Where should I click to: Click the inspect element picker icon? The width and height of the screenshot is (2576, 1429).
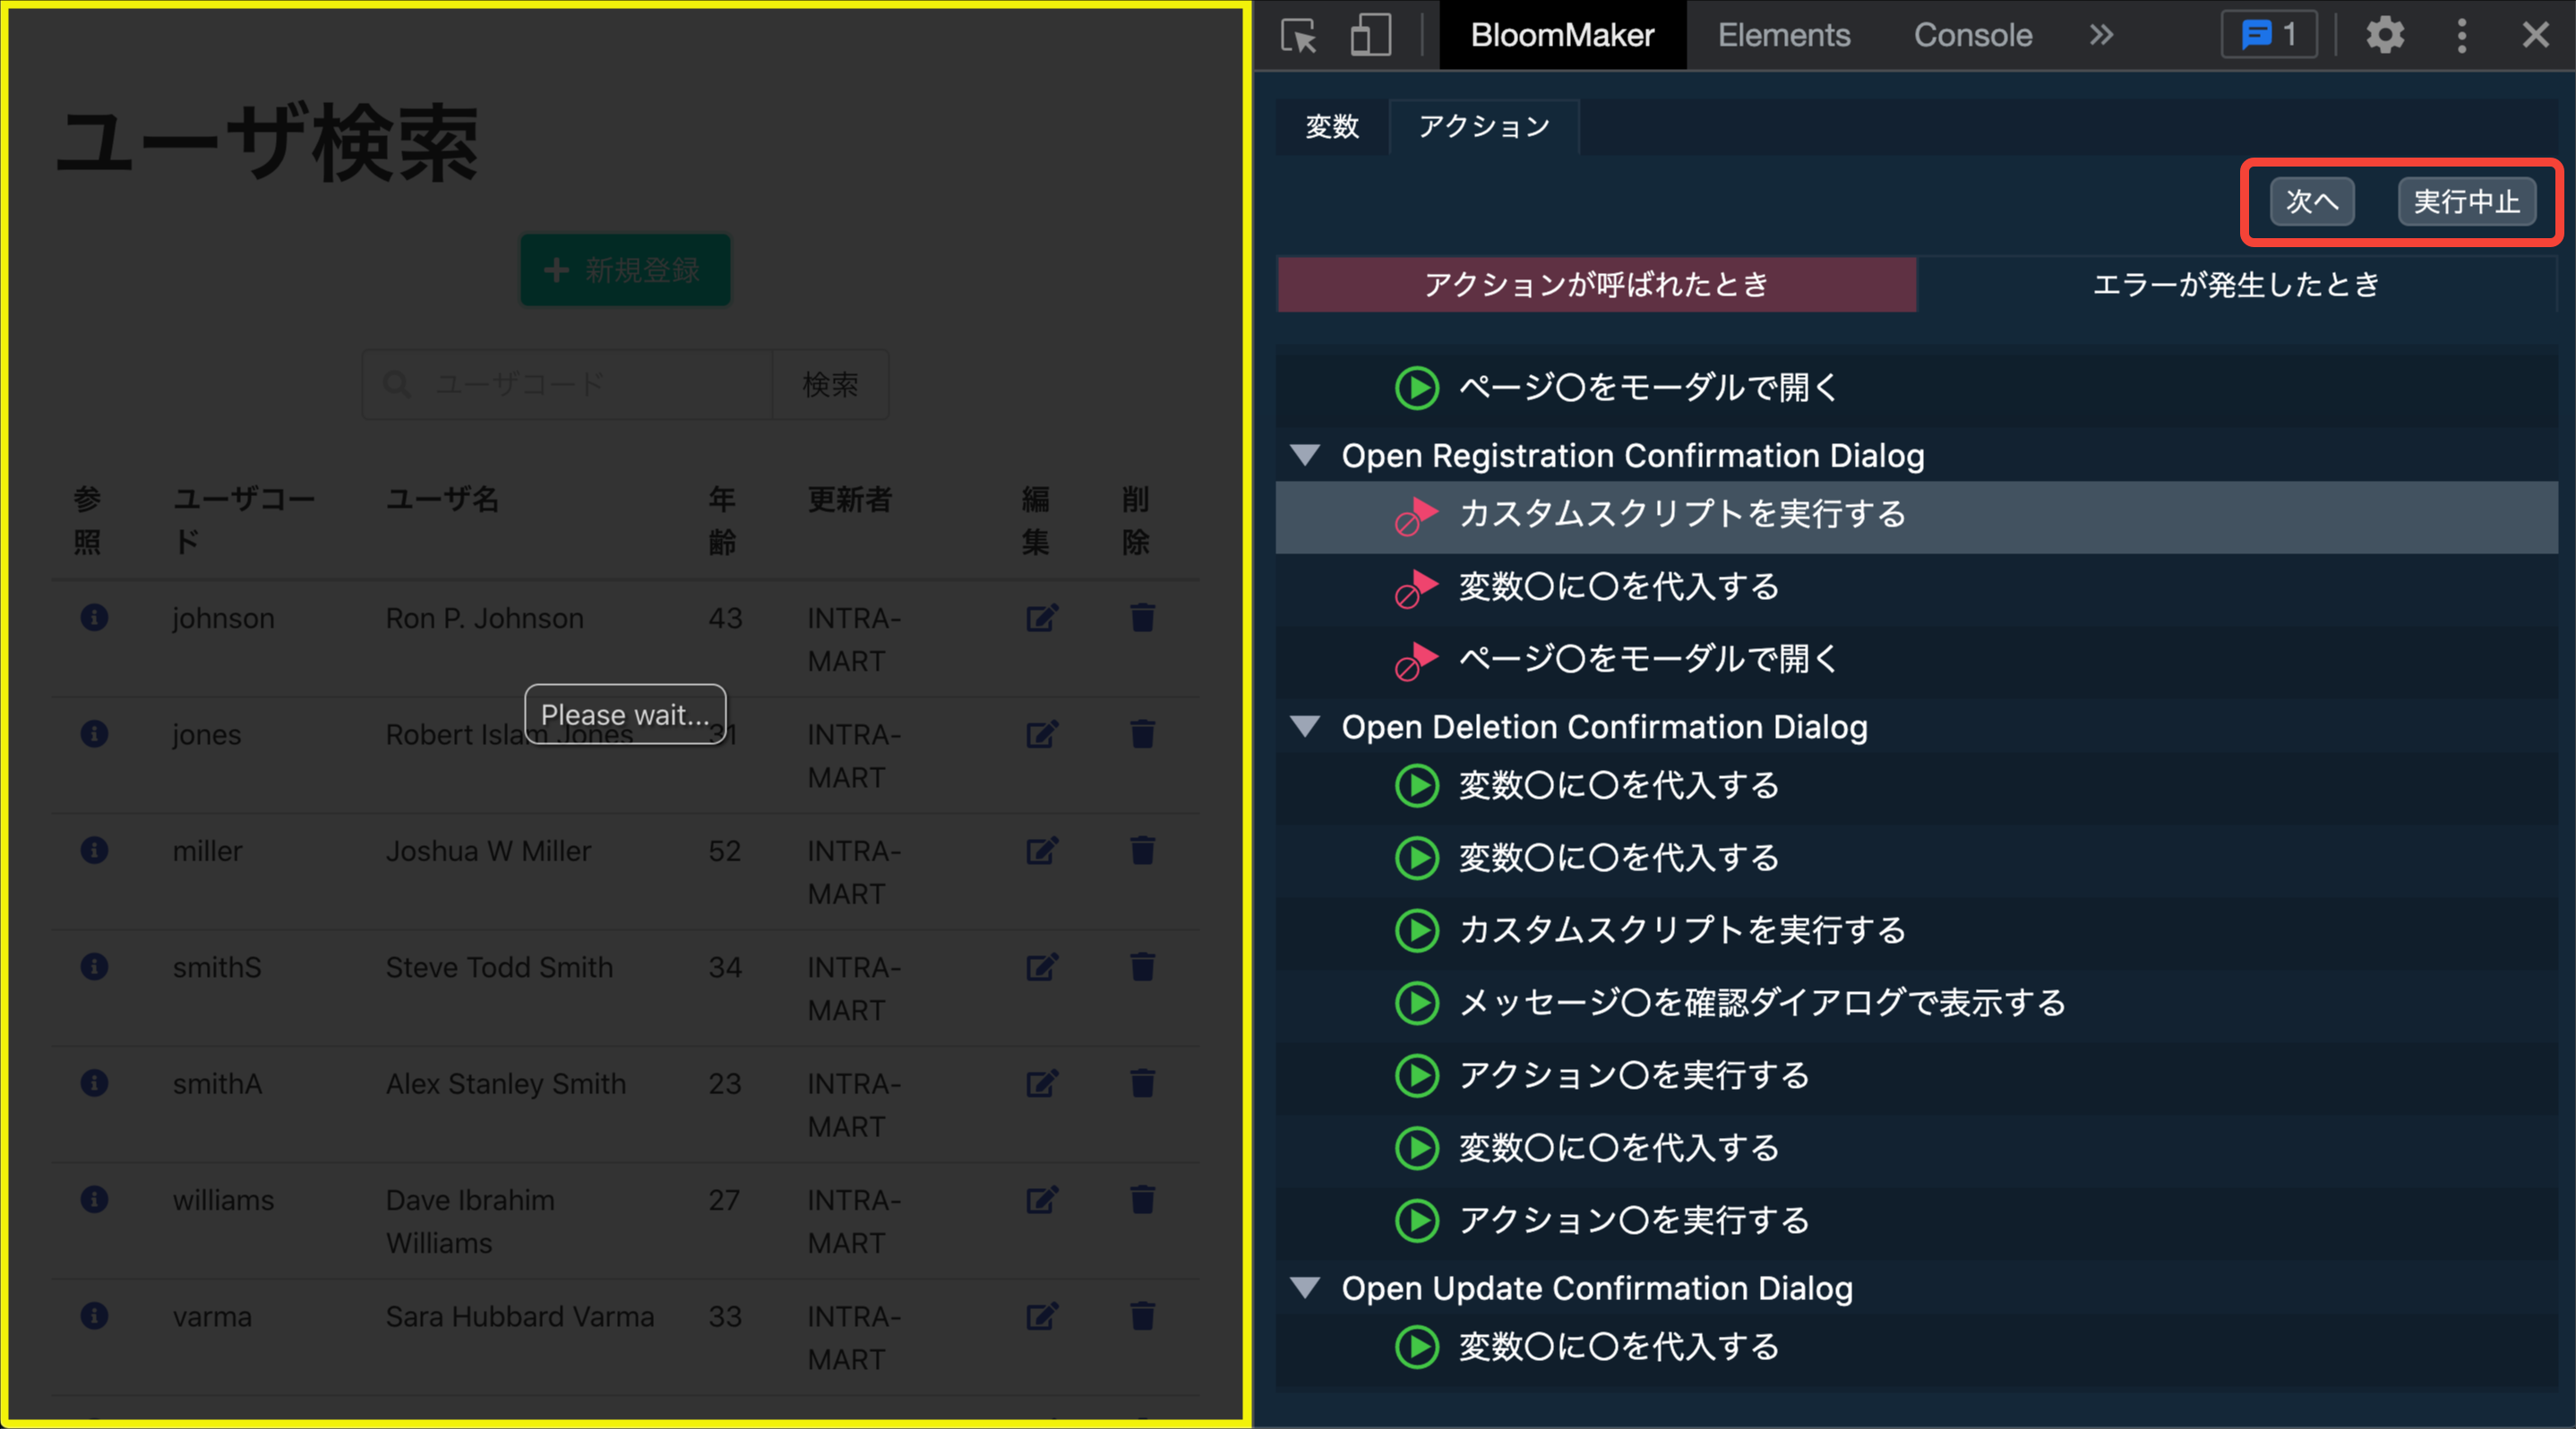[1299, 36]
